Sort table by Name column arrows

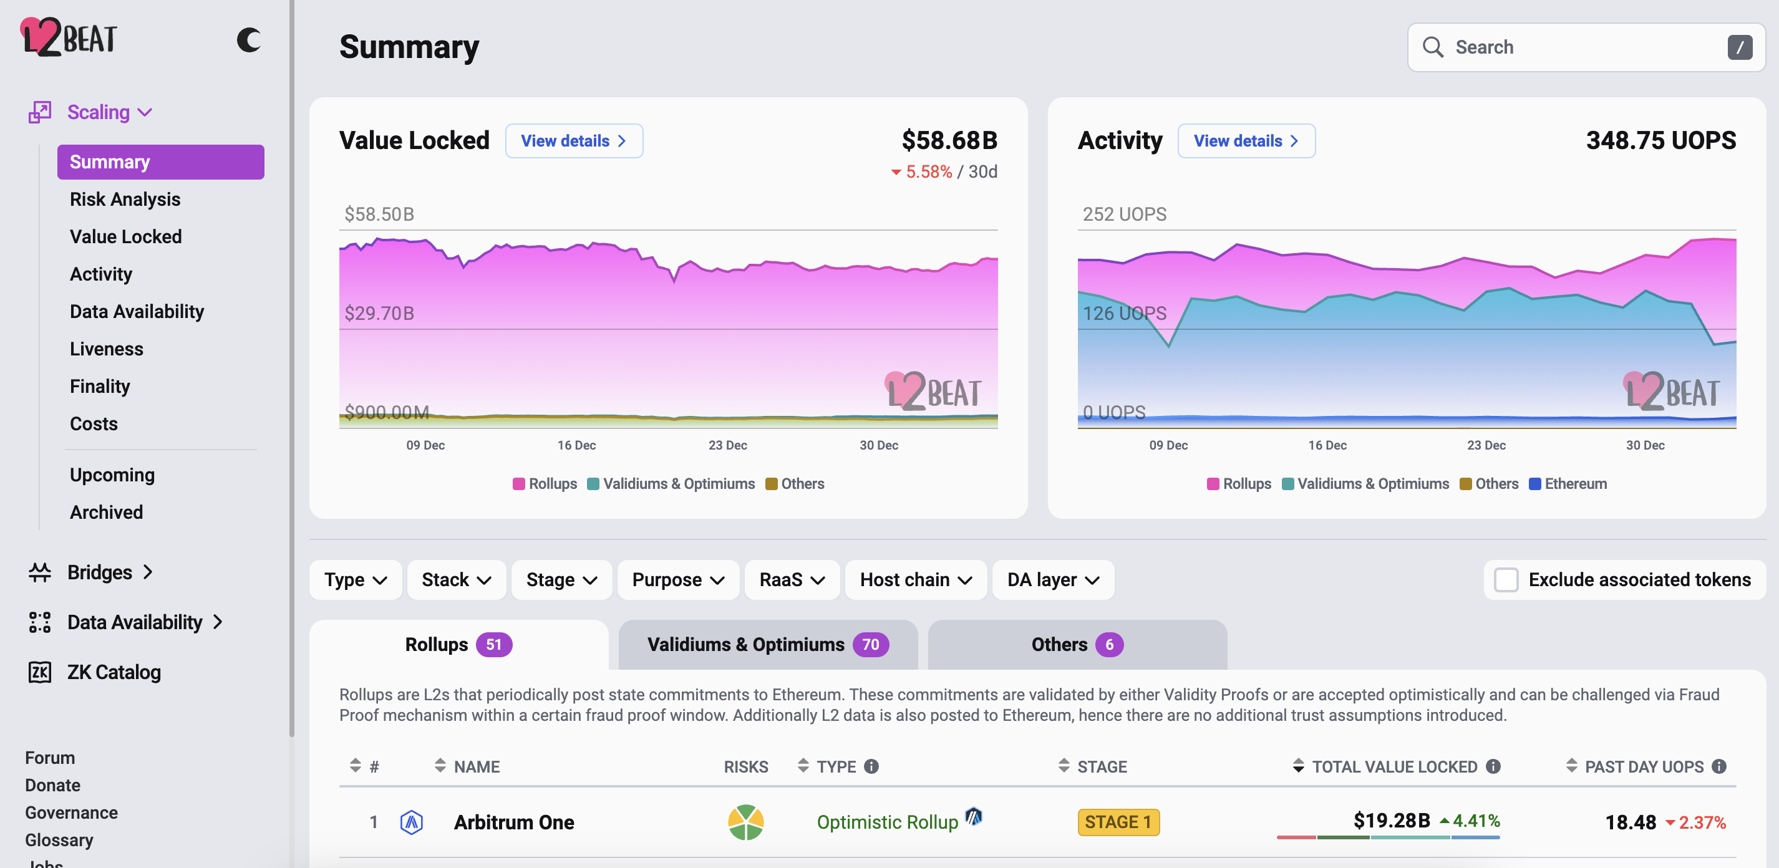point(440,765)
